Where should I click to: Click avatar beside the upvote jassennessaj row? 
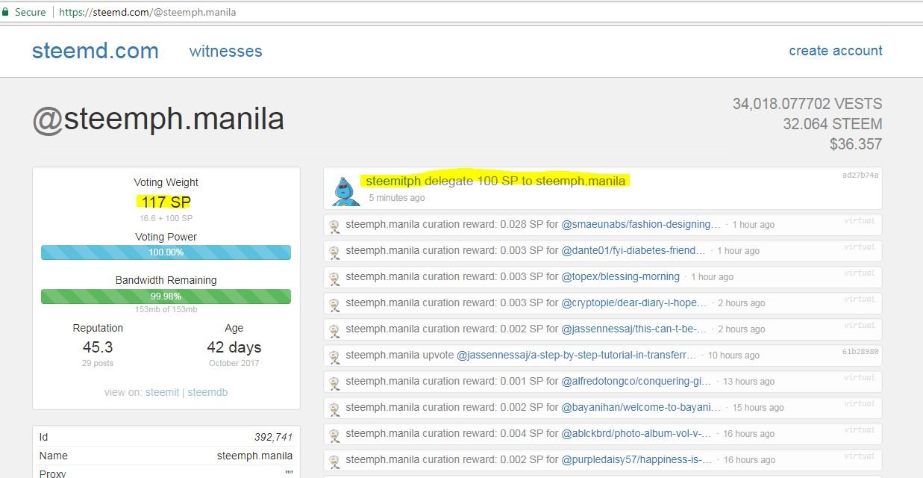pyautogui.click(x=335, y=356)
